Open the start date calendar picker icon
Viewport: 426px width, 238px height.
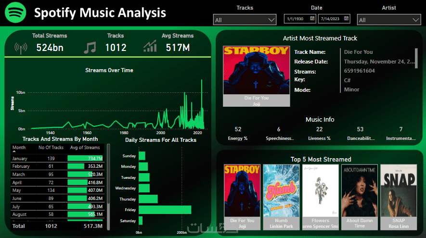(x=312, y=18)
